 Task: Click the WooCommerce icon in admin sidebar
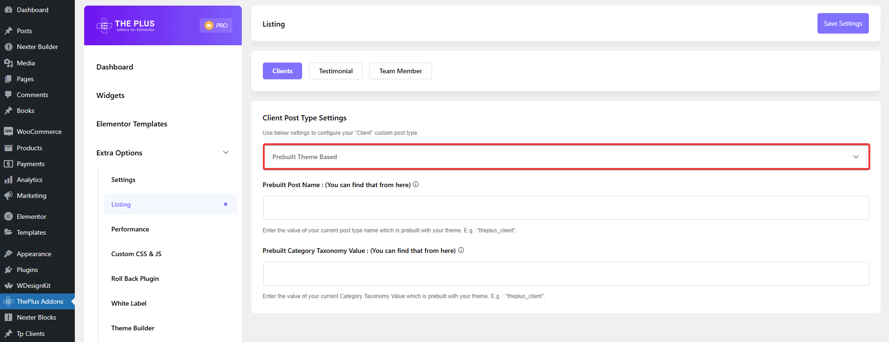pos(8,132)
